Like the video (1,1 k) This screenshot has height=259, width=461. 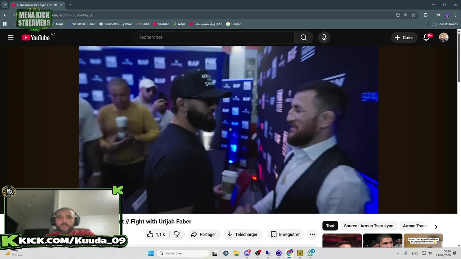point(156,235)
